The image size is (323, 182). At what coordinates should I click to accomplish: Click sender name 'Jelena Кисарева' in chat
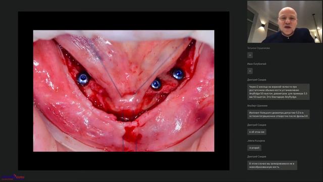(256, 141)
